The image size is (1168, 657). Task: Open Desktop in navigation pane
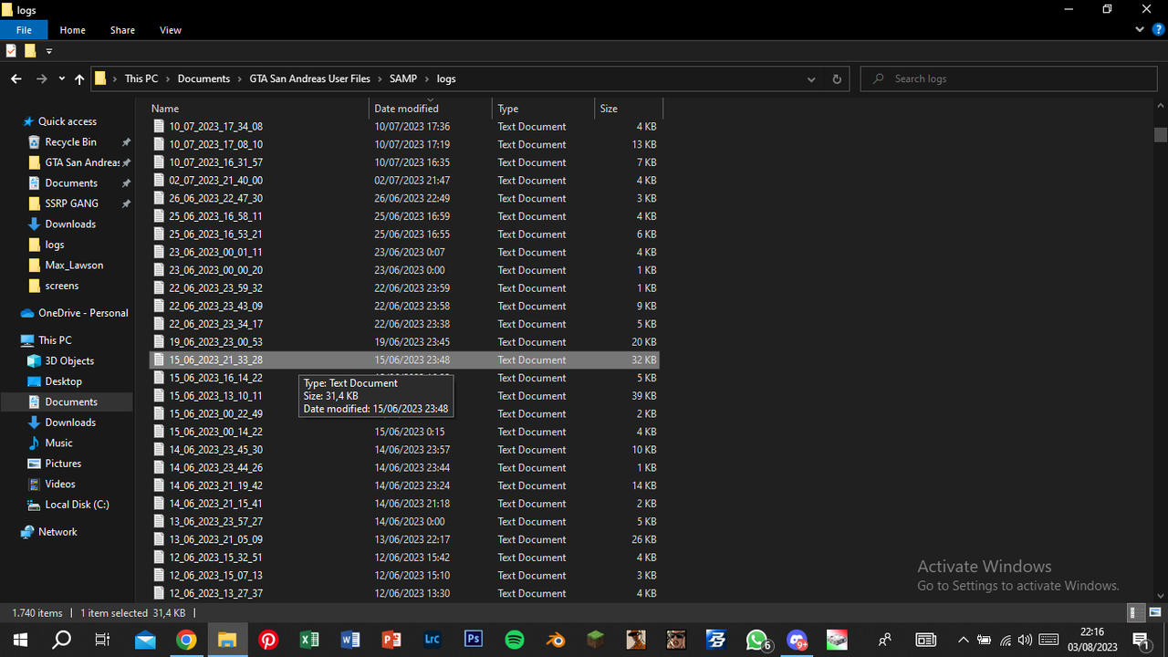[63, 381]
